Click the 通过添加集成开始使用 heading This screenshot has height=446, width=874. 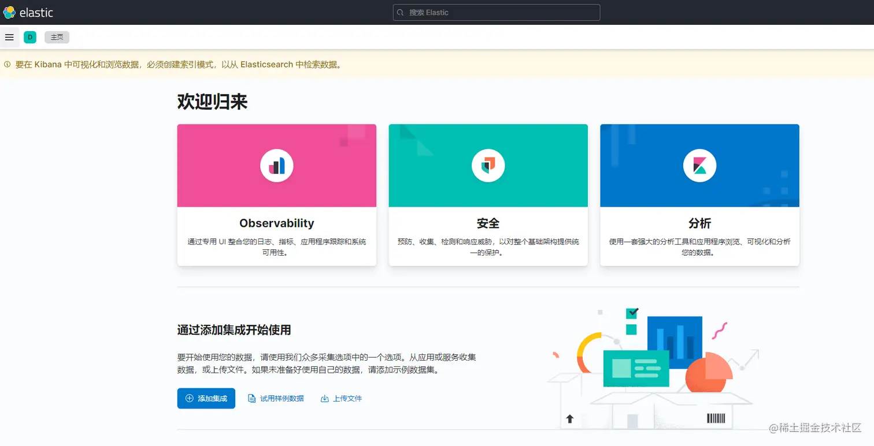tap(234, 330)
